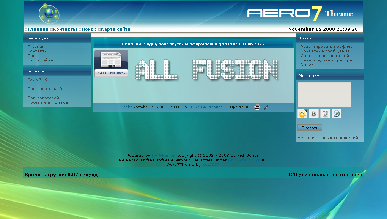This screenshot has width=387, height=219.
Task: Click the Мини-чат panel header
Action: 330,76
